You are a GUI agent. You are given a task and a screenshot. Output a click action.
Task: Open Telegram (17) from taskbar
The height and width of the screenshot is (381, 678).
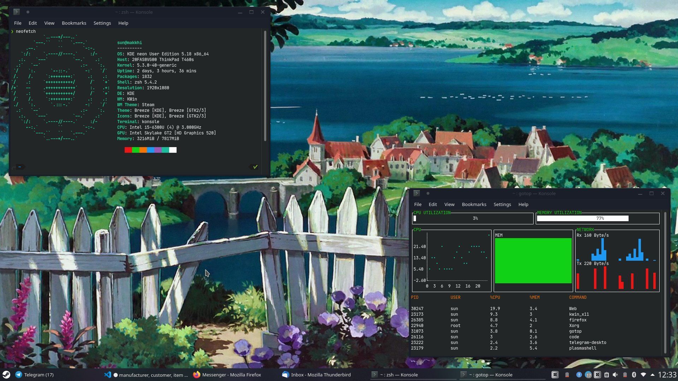(x=35, y=375)
